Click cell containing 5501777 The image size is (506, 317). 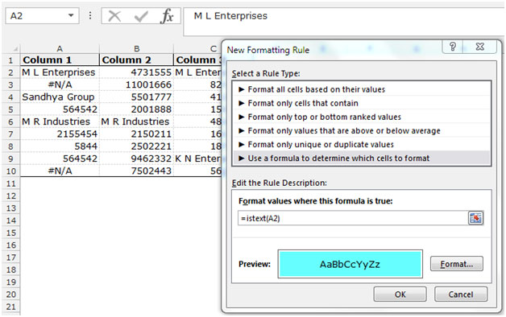pos(136,97)
